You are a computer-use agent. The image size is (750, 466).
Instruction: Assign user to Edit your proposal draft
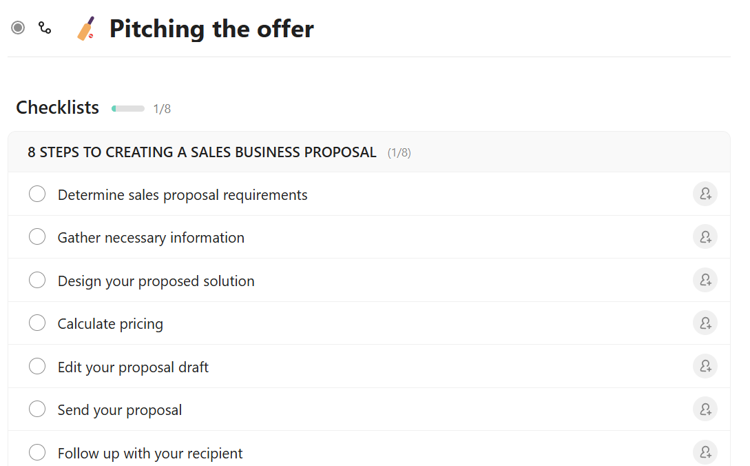click(x=705, y=367)
